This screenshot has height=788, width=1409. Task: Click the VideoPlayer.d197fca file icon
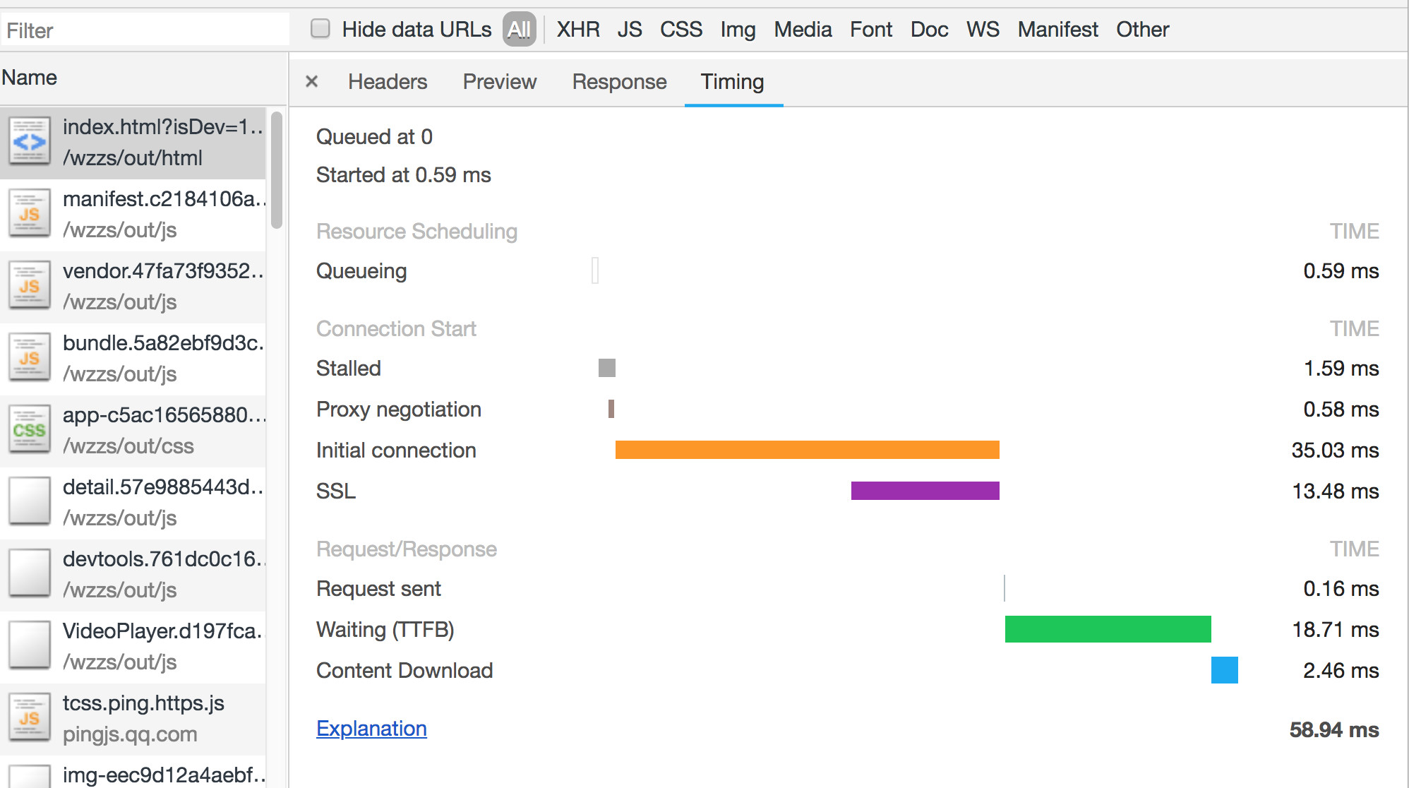[x=29, y=645]
